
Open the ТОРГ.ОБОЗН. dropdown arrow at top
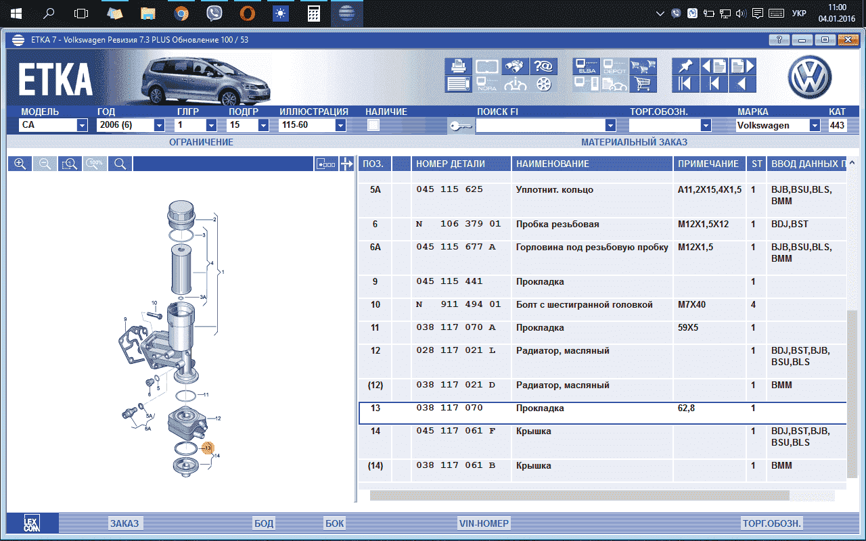coord(706,125)
